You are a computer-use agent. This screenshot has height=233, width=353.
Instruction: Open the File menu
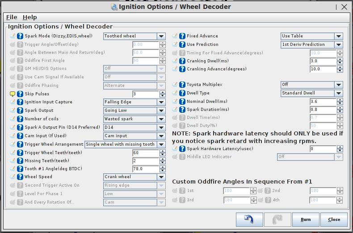tap(12, 17)
